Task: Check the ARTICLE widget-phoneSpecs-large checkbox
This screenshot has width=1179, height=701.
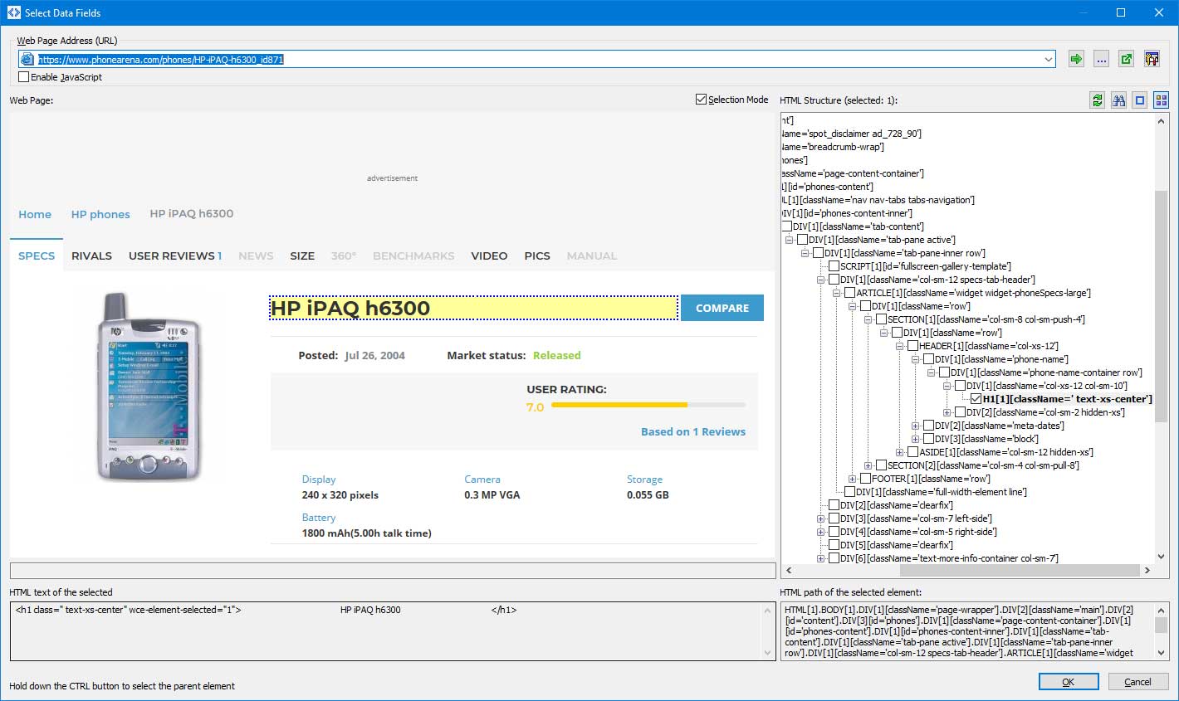Action: (x=849, y=293)
